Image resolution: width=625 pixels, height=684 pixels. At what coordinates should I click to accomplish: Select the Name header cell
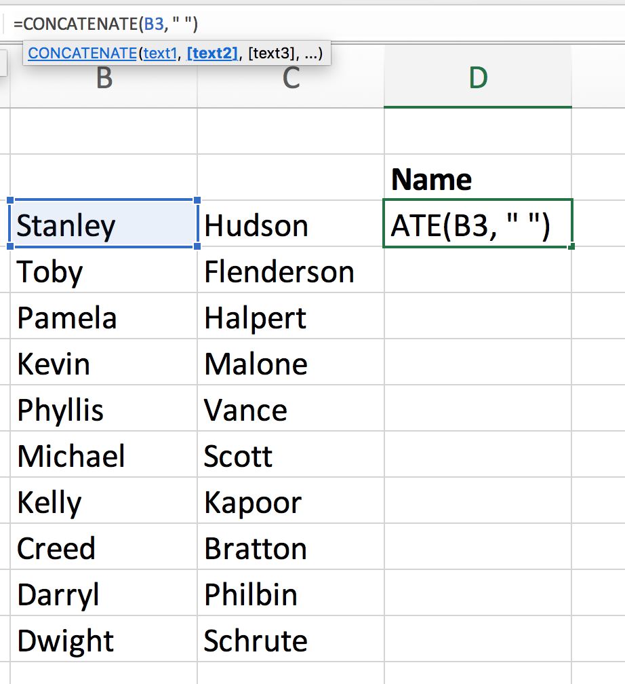pyautogui.click(x=478, y=179)
